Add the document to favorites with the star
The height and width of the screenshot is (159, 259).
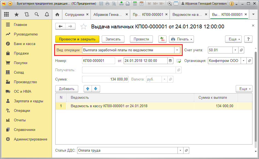click(x=83, y=26)
